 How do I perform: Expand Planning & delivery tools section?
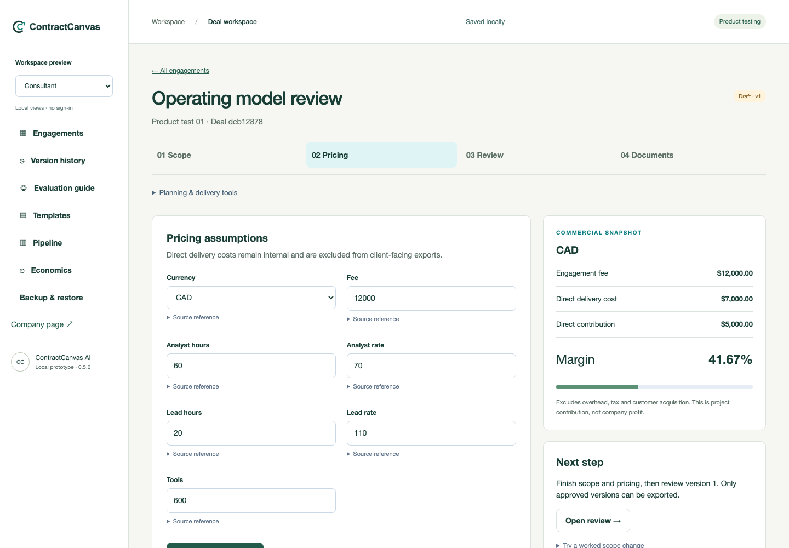coord(195,193)
